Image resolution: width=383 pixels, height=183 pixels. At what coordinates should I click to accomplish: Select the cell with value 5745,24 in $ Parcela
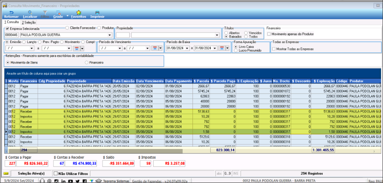(x=202, y=91)
